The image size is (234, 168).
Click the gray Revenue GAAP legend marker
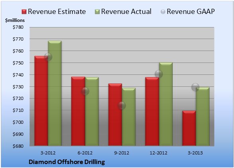pos(163,12)
